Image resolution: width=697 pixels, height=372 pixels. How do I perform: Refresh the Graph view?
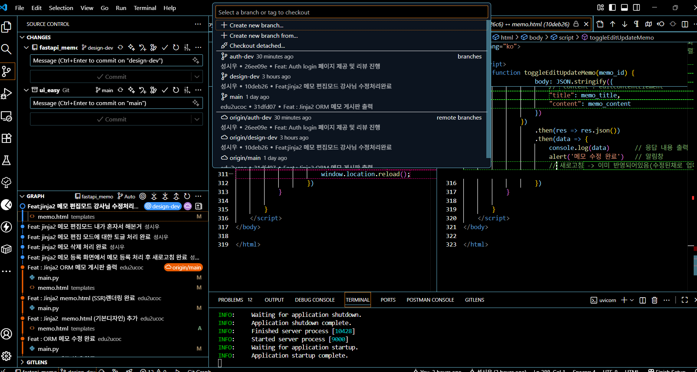187,196
